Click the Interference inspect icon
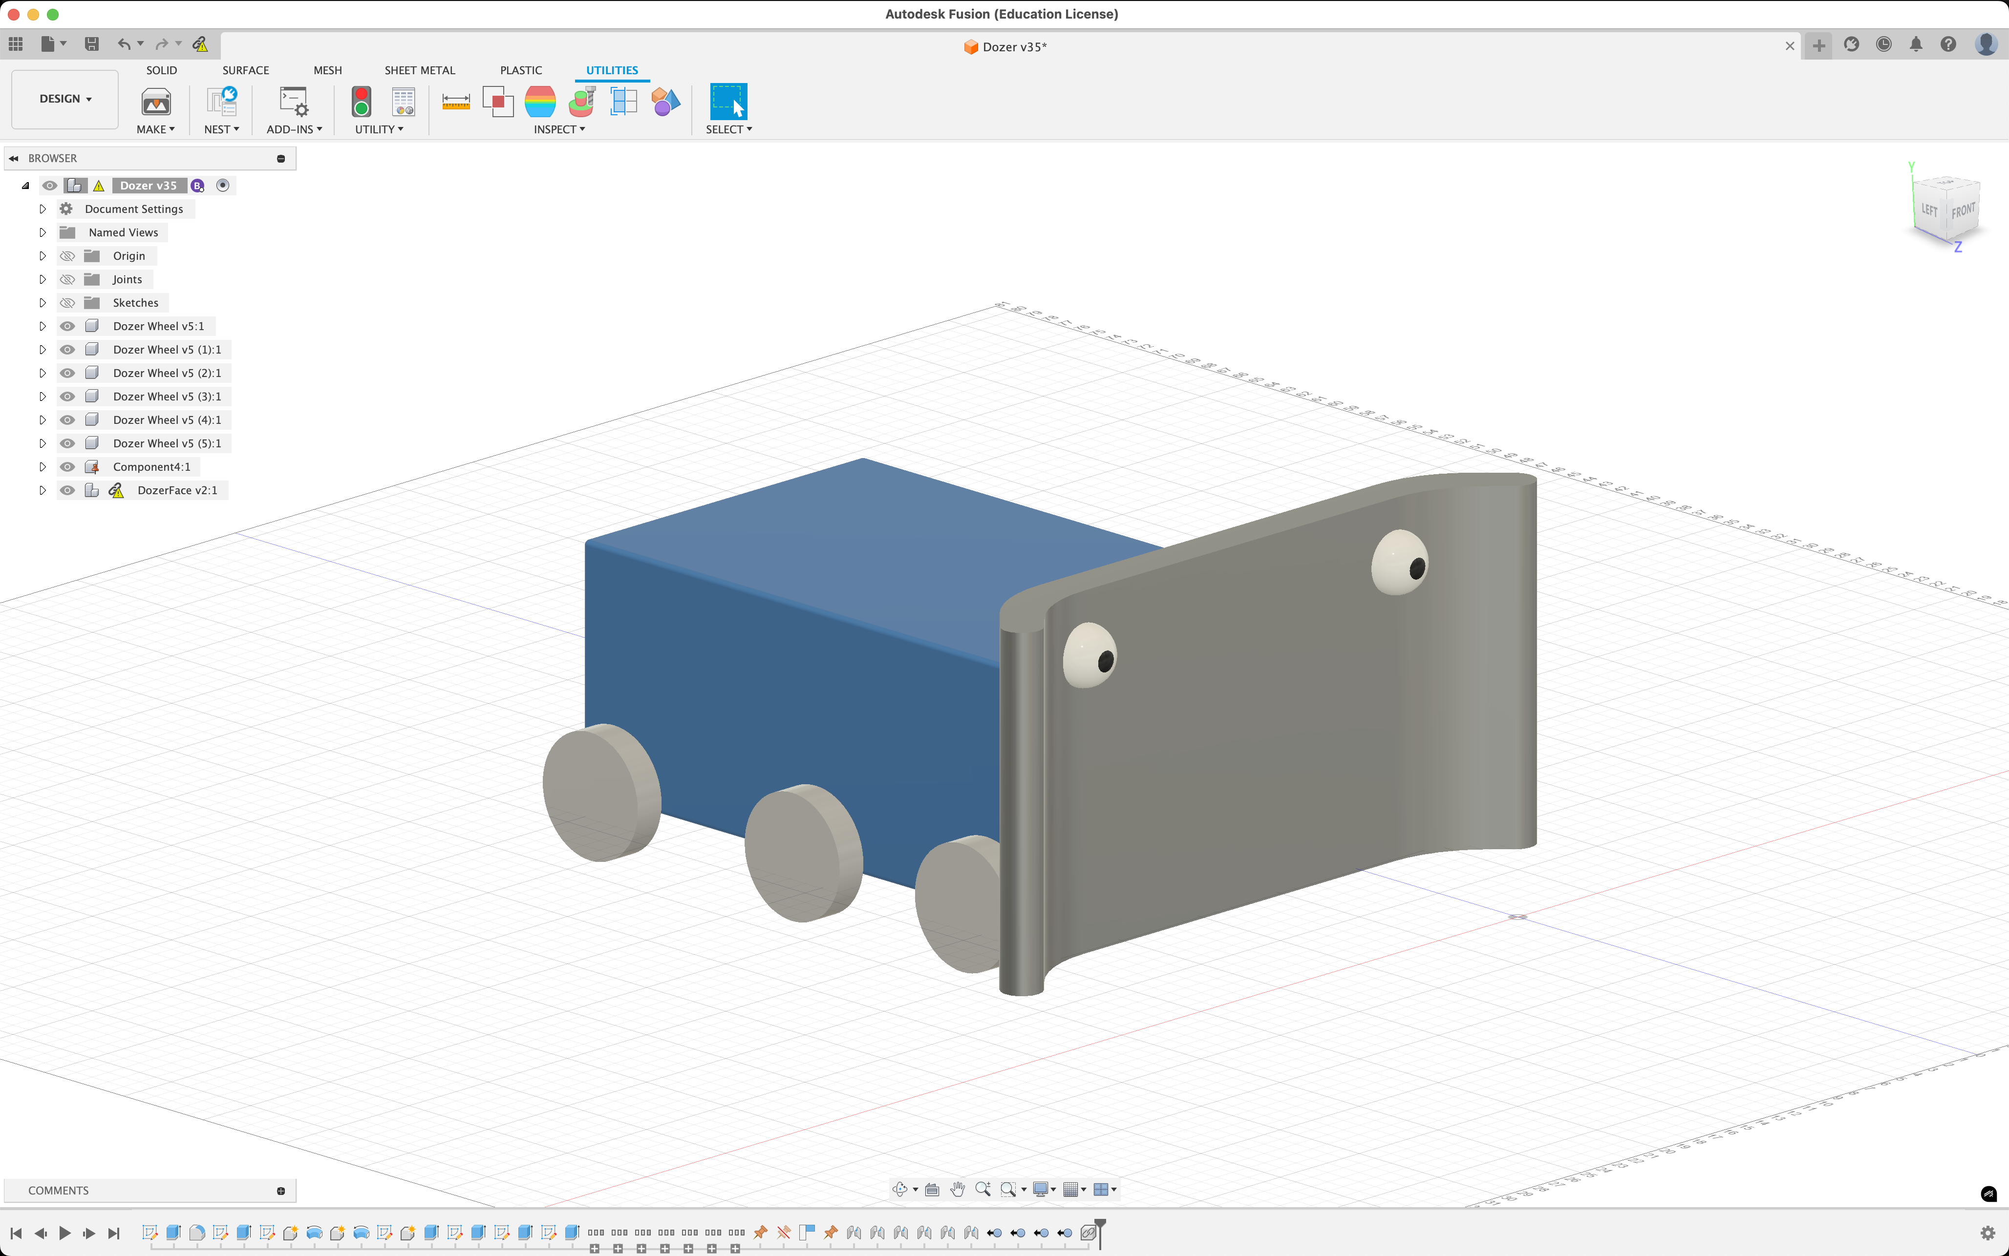Image resolution: width=2009 pixels, height=1256 pixels. click(498, 102)
